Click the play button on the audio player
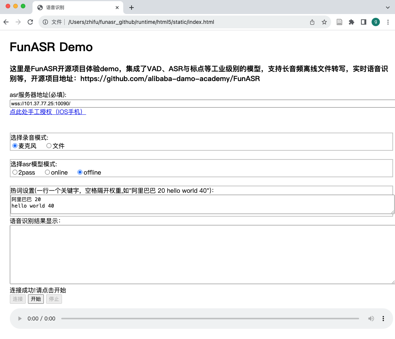The width and height of the screenshot is (395, 339). tap(20, 319)
